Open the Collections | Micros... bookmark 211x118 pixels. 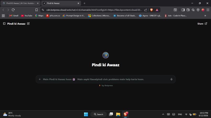point(99,16)
